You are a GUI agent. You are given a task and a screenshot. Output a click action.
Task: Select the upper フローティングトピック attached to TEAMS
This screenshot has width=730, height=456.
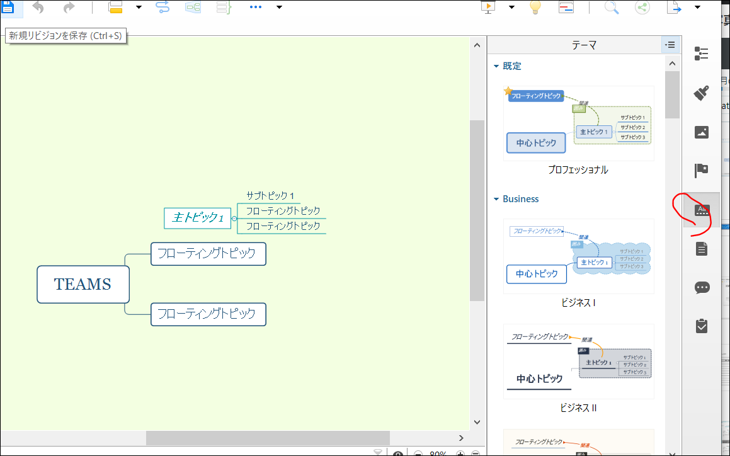(x=208, y=254)
